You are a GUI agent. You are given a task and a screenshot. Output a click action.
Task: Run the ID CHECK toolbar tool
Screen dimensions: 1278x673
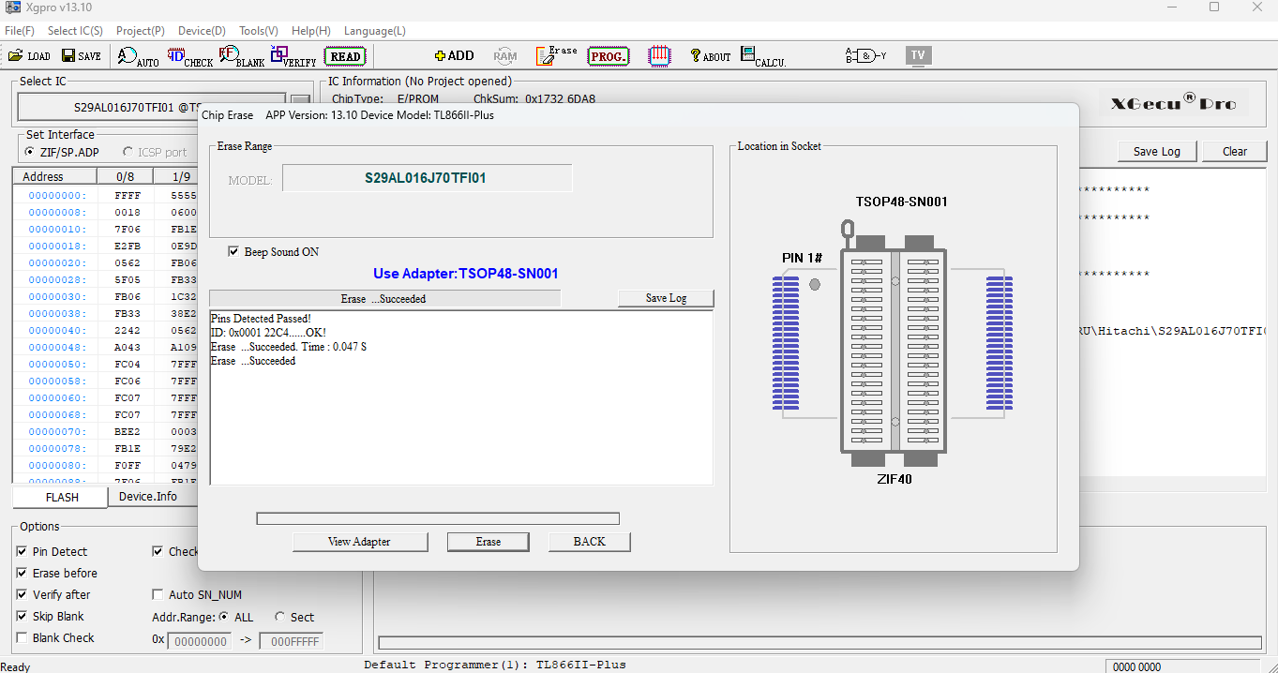[190, 56]
